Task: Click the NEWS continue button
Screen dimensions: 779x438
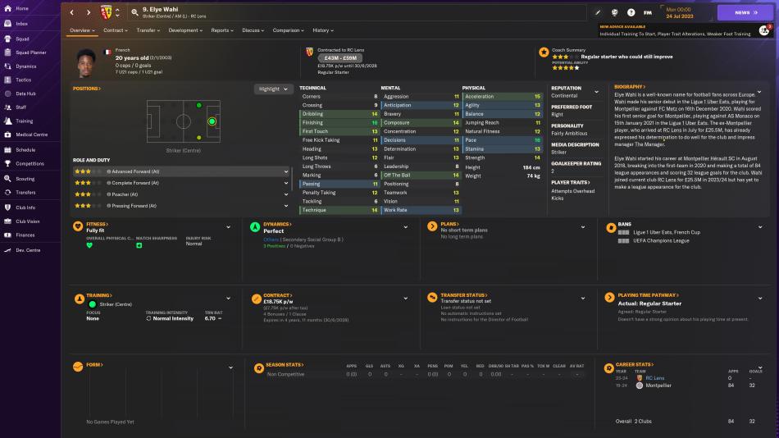Action: [x=745, y=12]
